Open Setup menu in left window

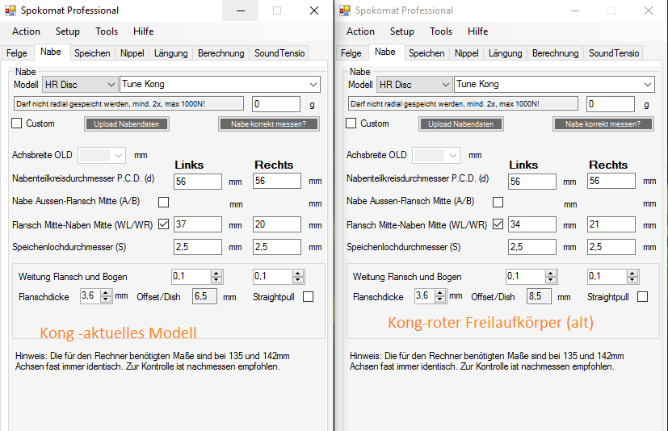(x=67, y=31)
